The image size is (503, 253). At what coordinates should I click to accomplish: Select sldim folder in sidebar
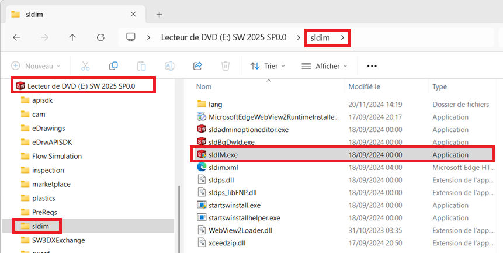point(40,226)
